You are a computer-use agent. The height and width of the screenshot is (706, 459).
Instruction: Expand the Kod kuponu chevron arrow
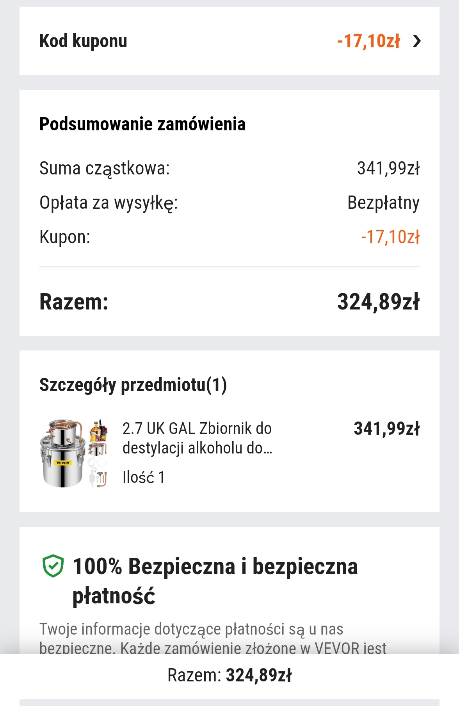417,41
